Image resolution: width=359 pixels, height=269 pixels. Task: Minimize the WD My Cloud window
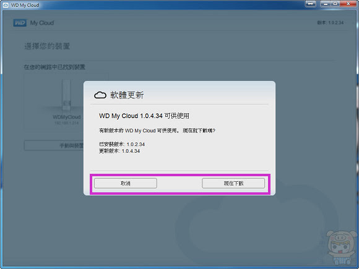click(x=326, y=4)
